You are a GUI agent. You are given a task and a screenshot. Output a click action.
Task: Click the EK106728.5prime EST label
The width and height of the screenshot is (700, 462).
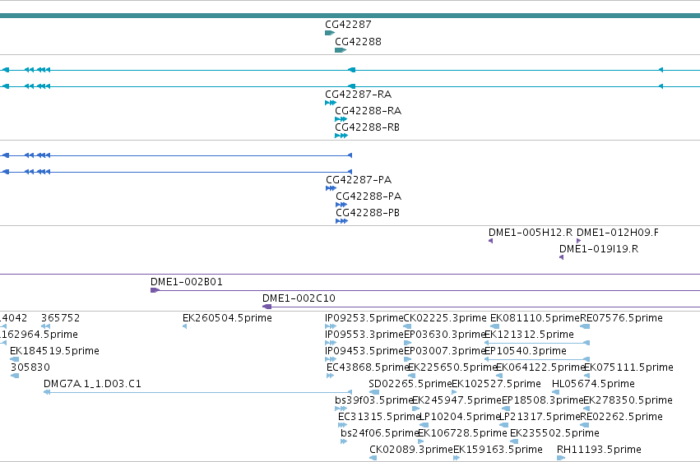click(462, 433)
